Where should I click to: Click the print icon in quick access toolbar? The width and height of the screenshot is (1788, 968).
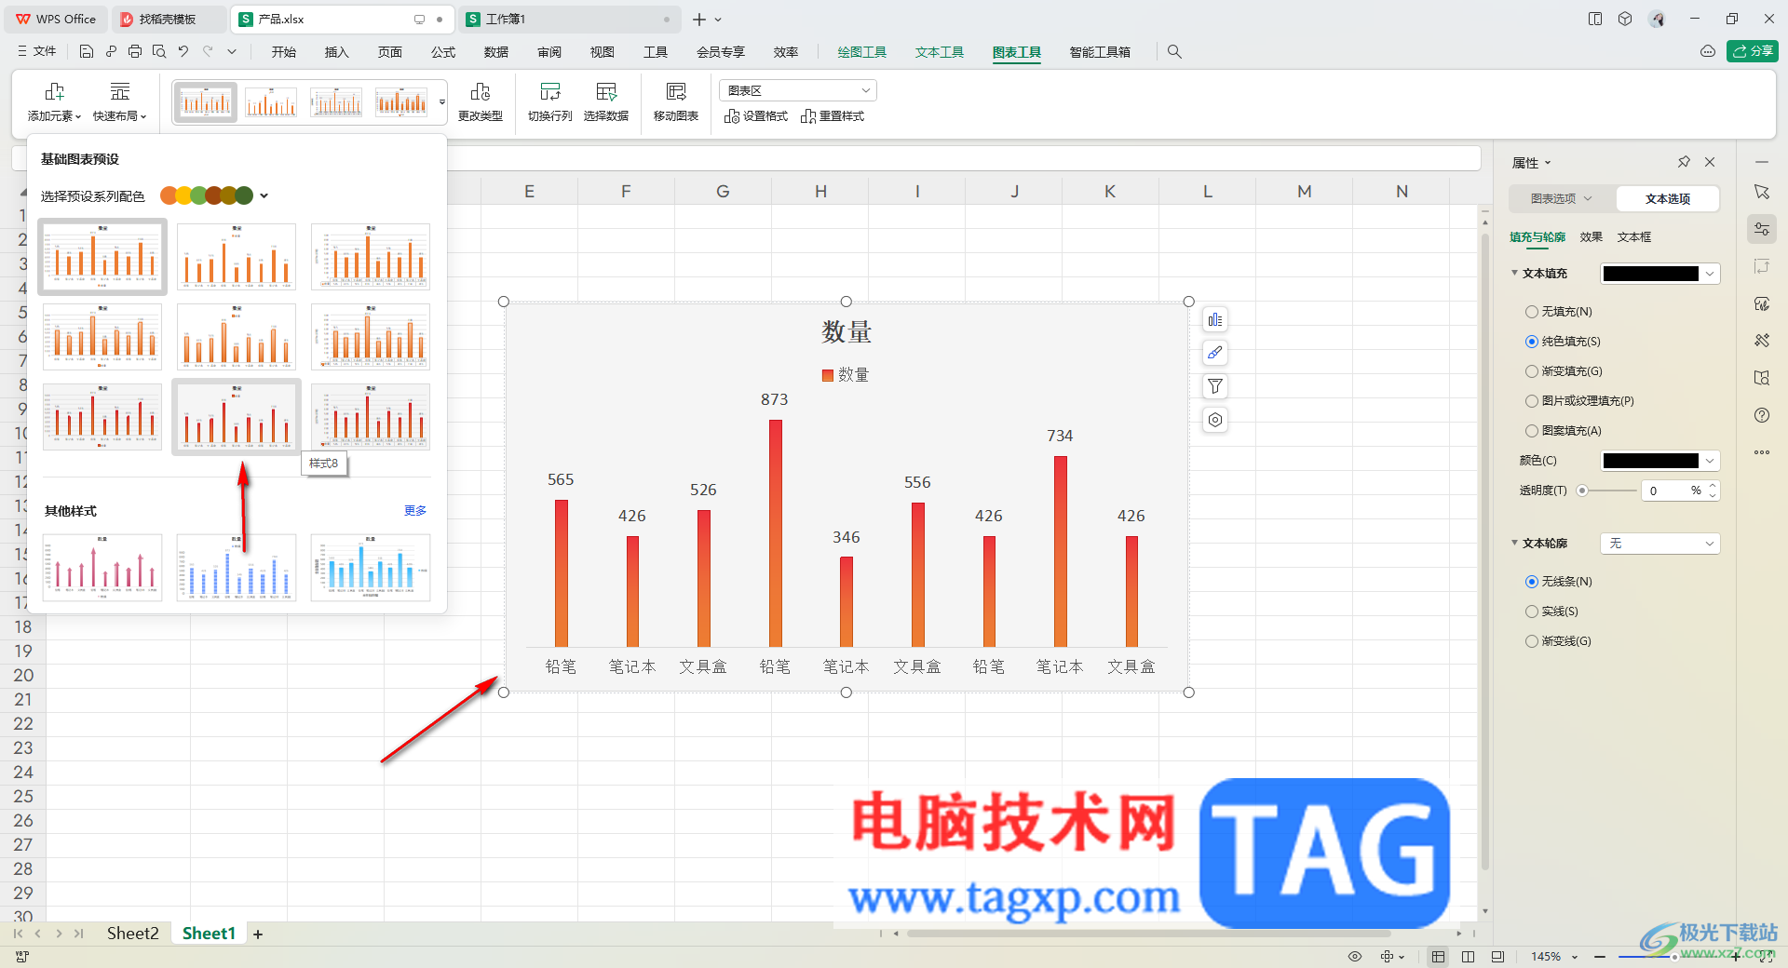point(135,52)
